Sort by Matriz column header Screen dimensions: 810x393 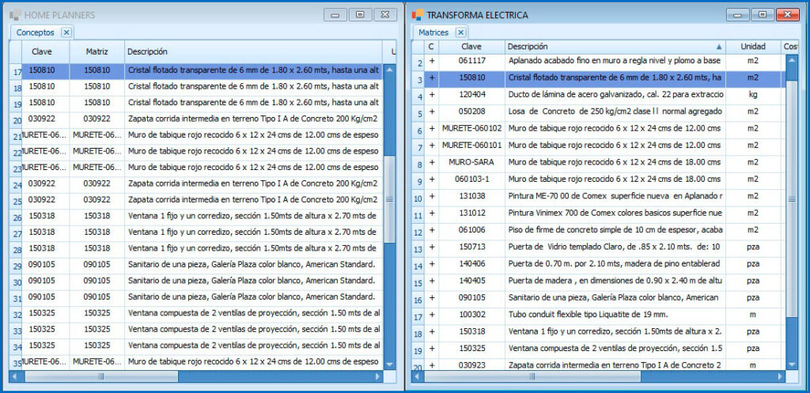point(97,51)
